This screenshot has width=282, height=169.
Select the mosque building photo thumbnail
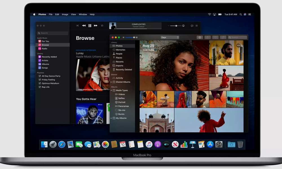click(157, 120)
